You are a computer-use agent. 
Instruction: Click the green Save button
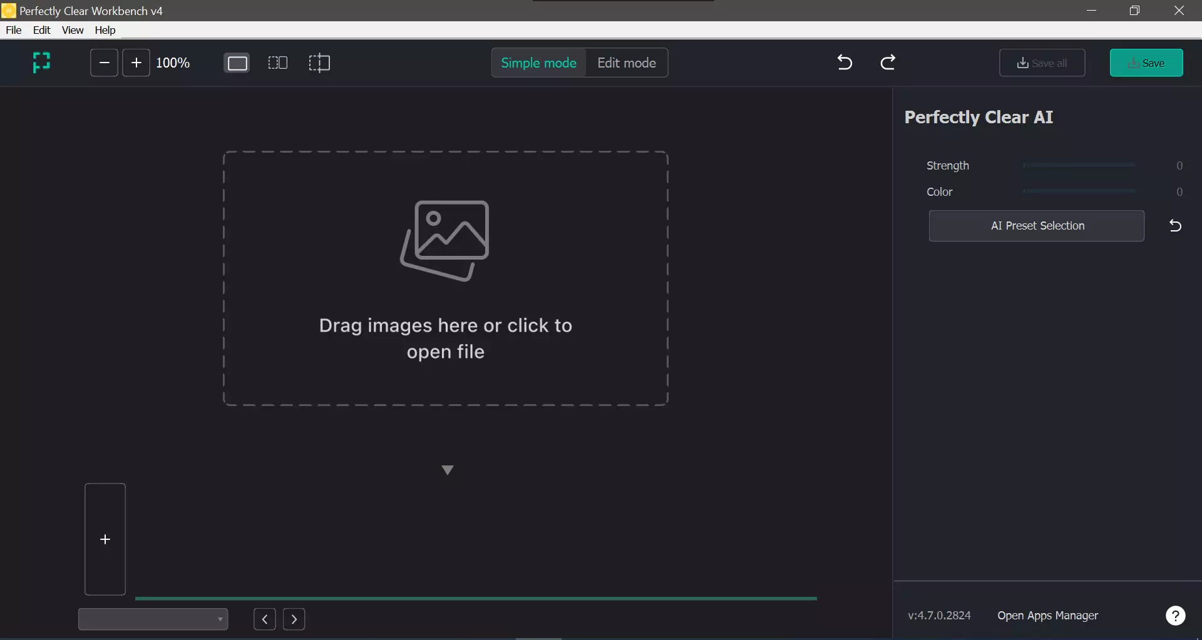1146,63
